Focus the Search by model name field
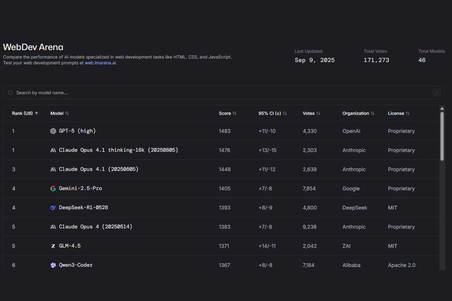 (x=224, y=93)
